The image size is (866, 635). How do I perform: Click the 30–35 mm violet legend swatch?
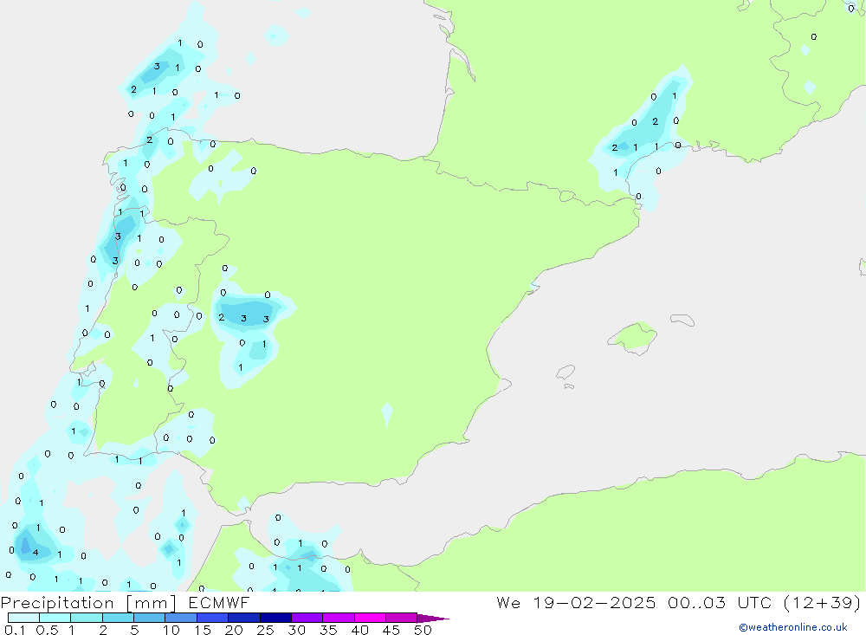(307, 618)
